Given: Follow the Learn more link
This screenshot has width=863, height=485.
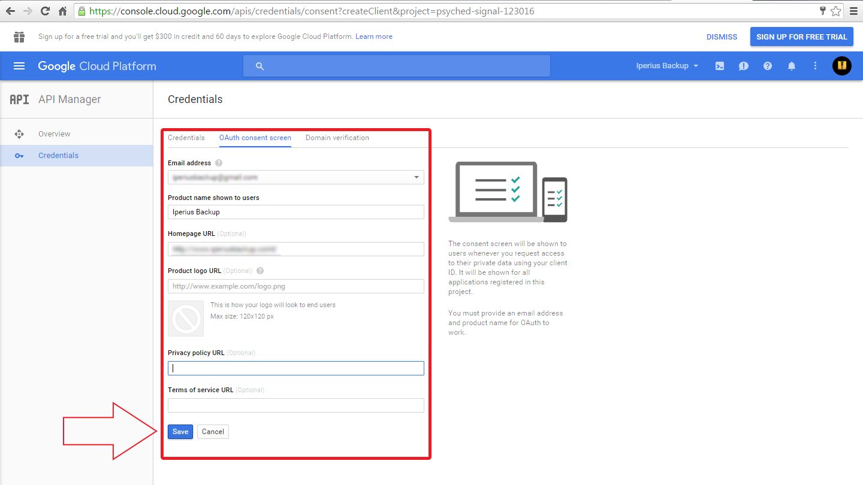Looking at the screenshot, I should (374, 37).
